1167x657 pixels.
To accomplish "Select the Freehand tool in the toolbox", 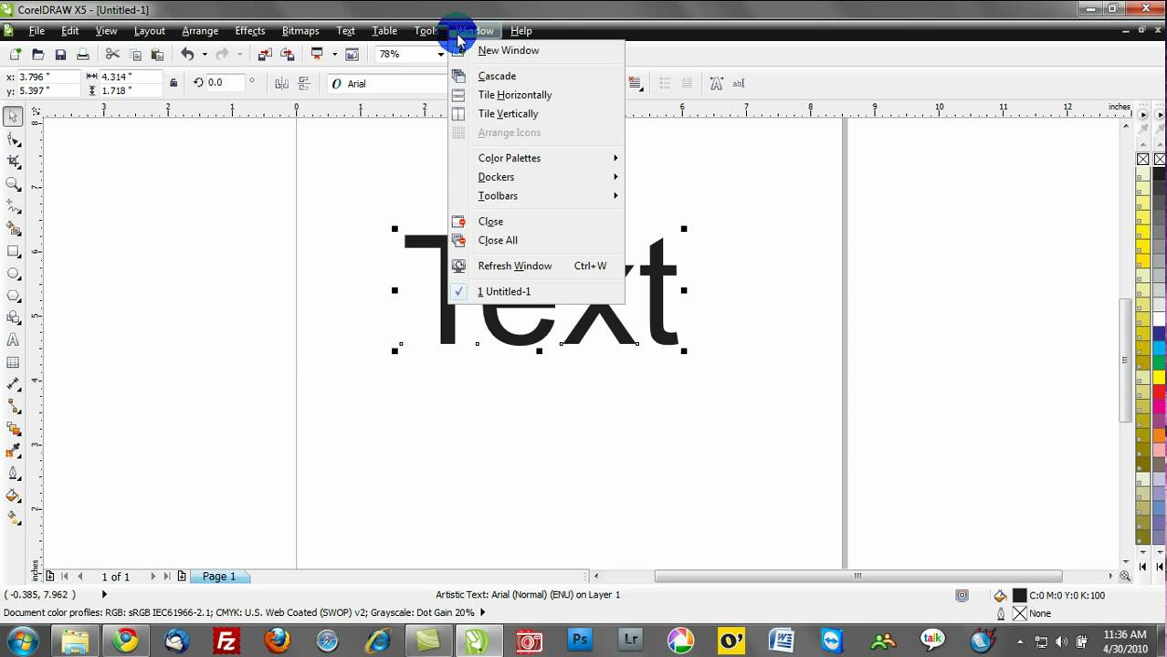I will (x=13, y=206).
